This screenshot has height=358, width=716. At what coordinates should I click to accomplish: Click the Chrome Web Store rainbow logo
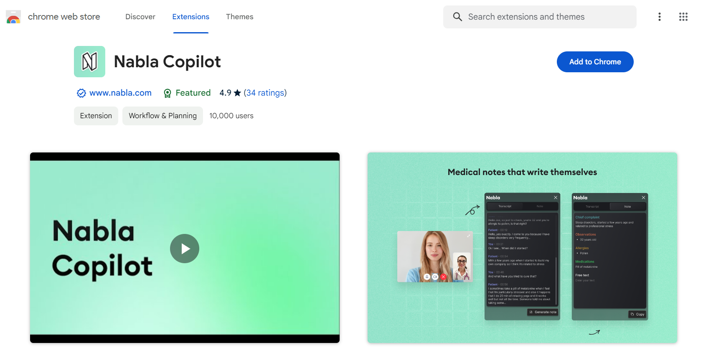[x=13, y=17]
